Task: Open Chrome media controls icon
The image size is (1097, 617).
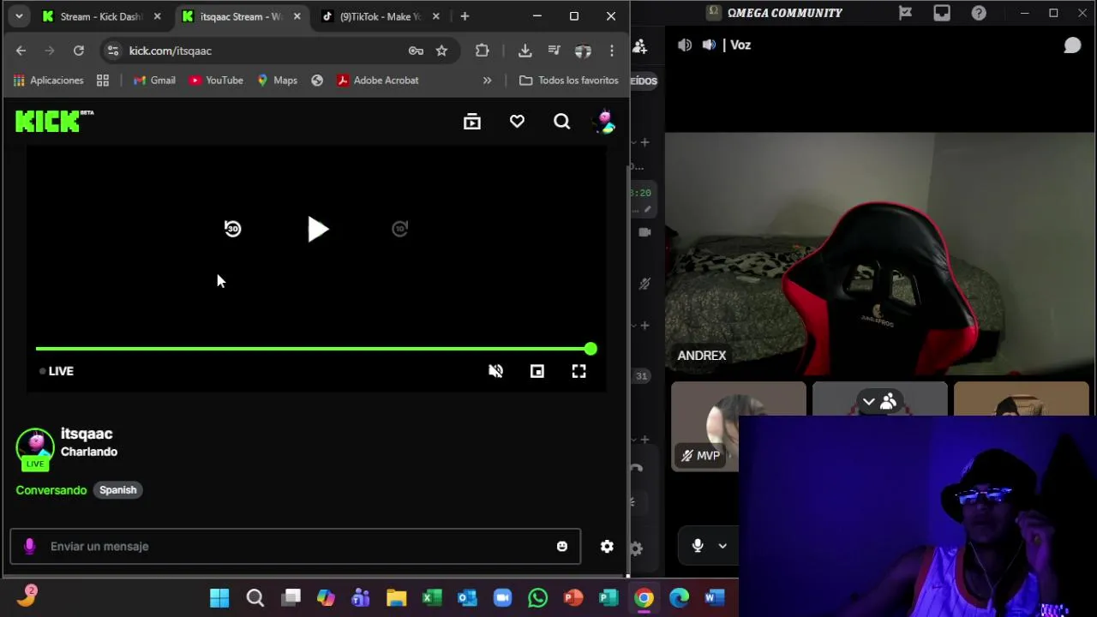Action: tap(554, 51)
